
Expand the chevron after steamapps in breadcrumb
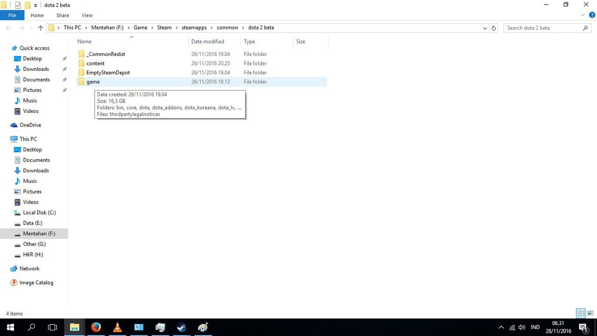click(x=212, y=28)
